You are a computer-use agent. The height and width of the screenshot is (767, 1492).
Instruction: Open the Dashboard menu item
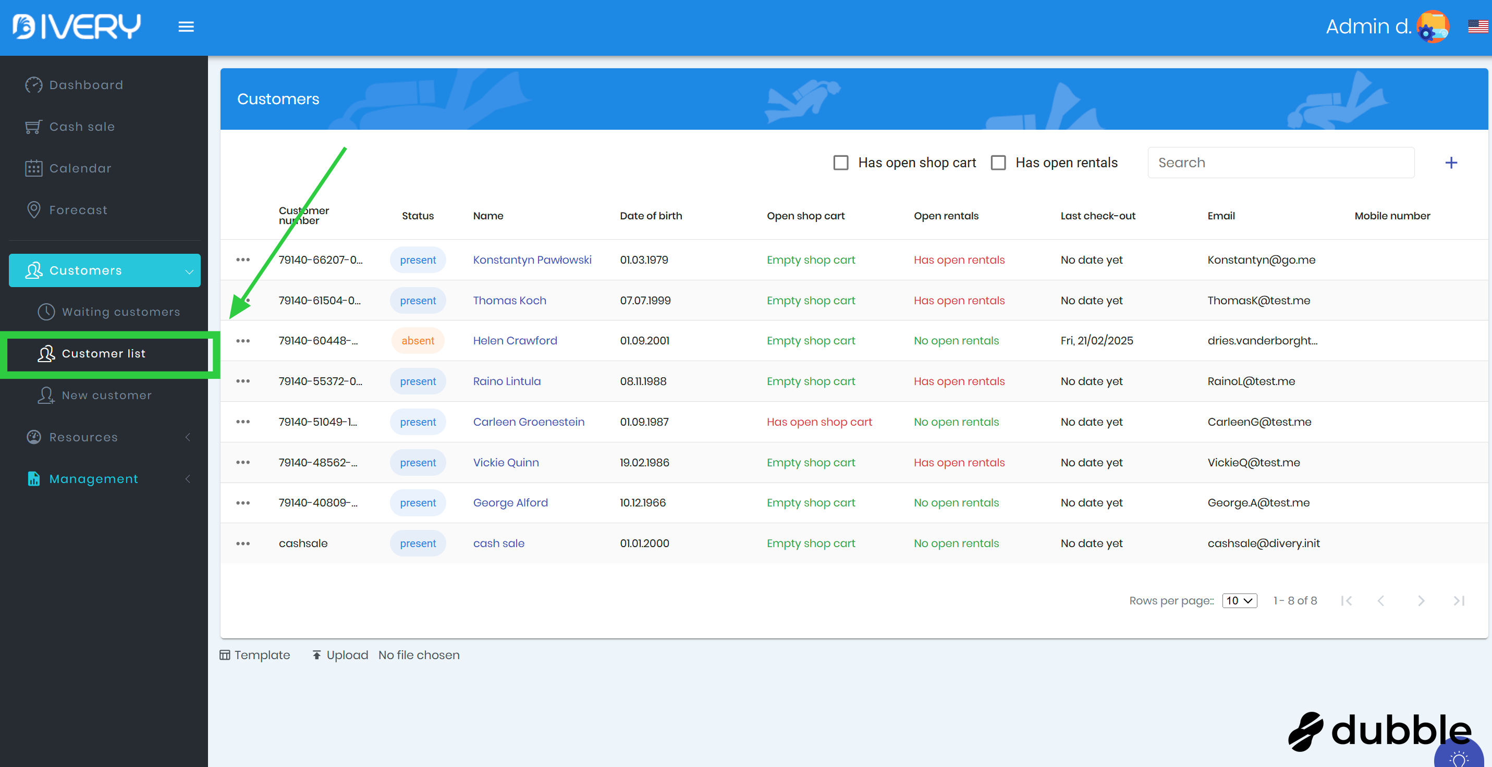coord(85,85)
